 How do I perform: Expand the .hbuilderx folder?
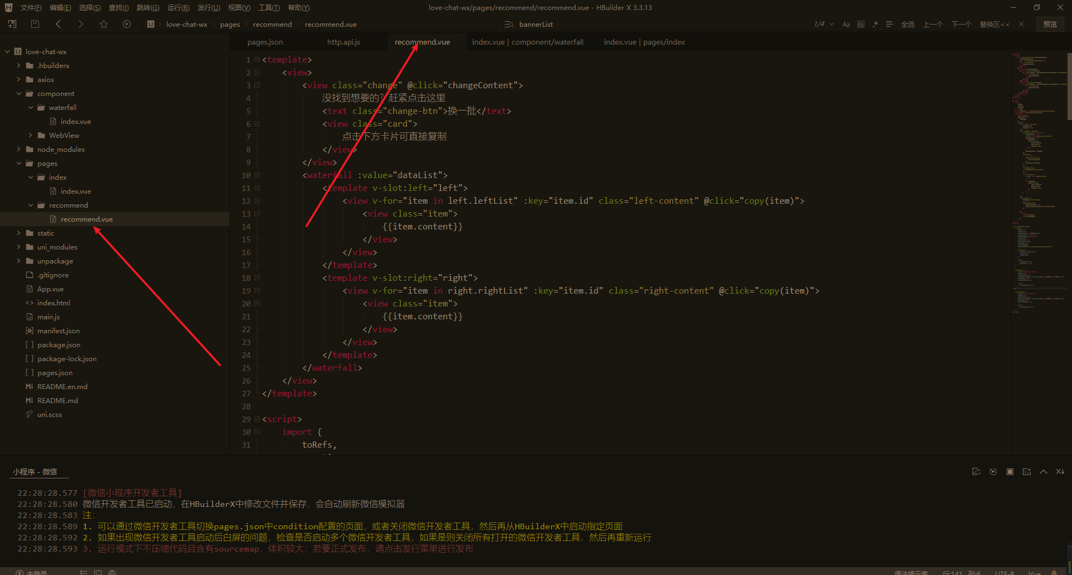(x=18, y=65)
